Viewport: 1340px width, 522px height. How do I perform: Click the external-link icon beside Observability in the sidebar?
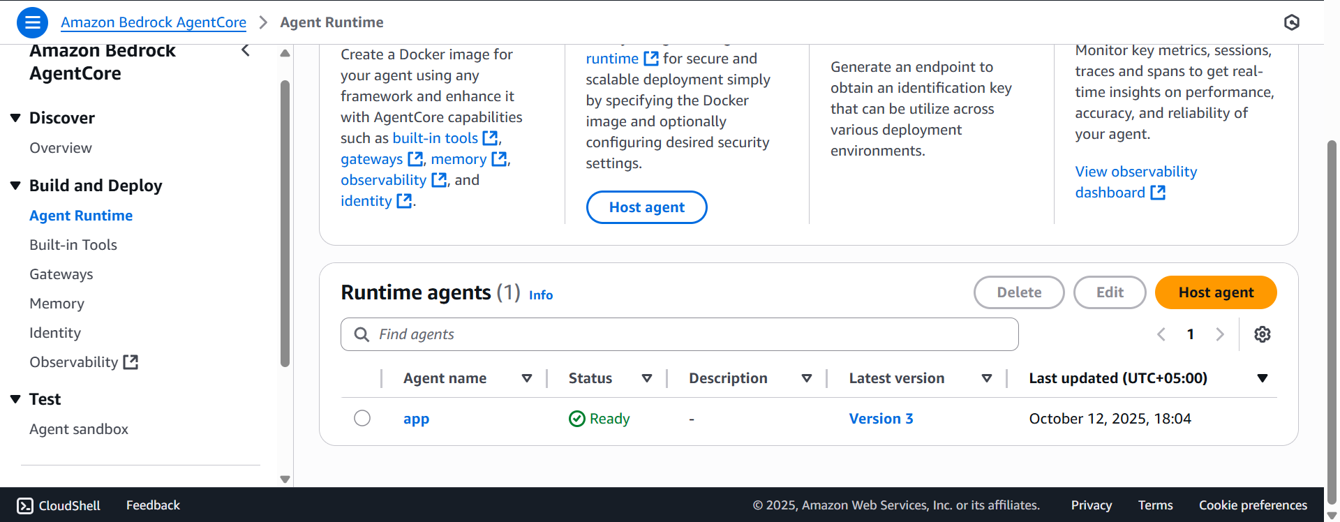[131, 362]
